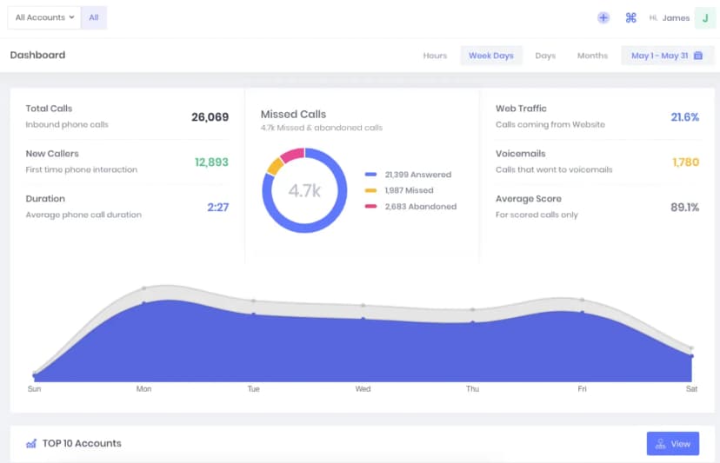Image resolution: width=720 pixels, height=463 pixels.
Task: Click the Voicemails value 1,780
Action: [685, 162]
